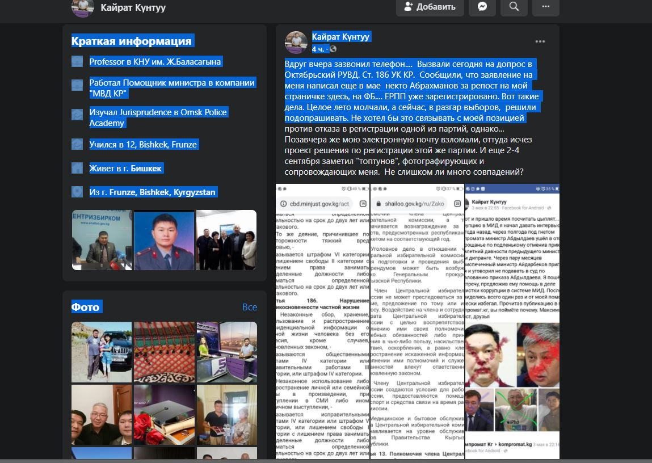Click the small profile avatar in the header
652x463 pixels.
(83, 7)
